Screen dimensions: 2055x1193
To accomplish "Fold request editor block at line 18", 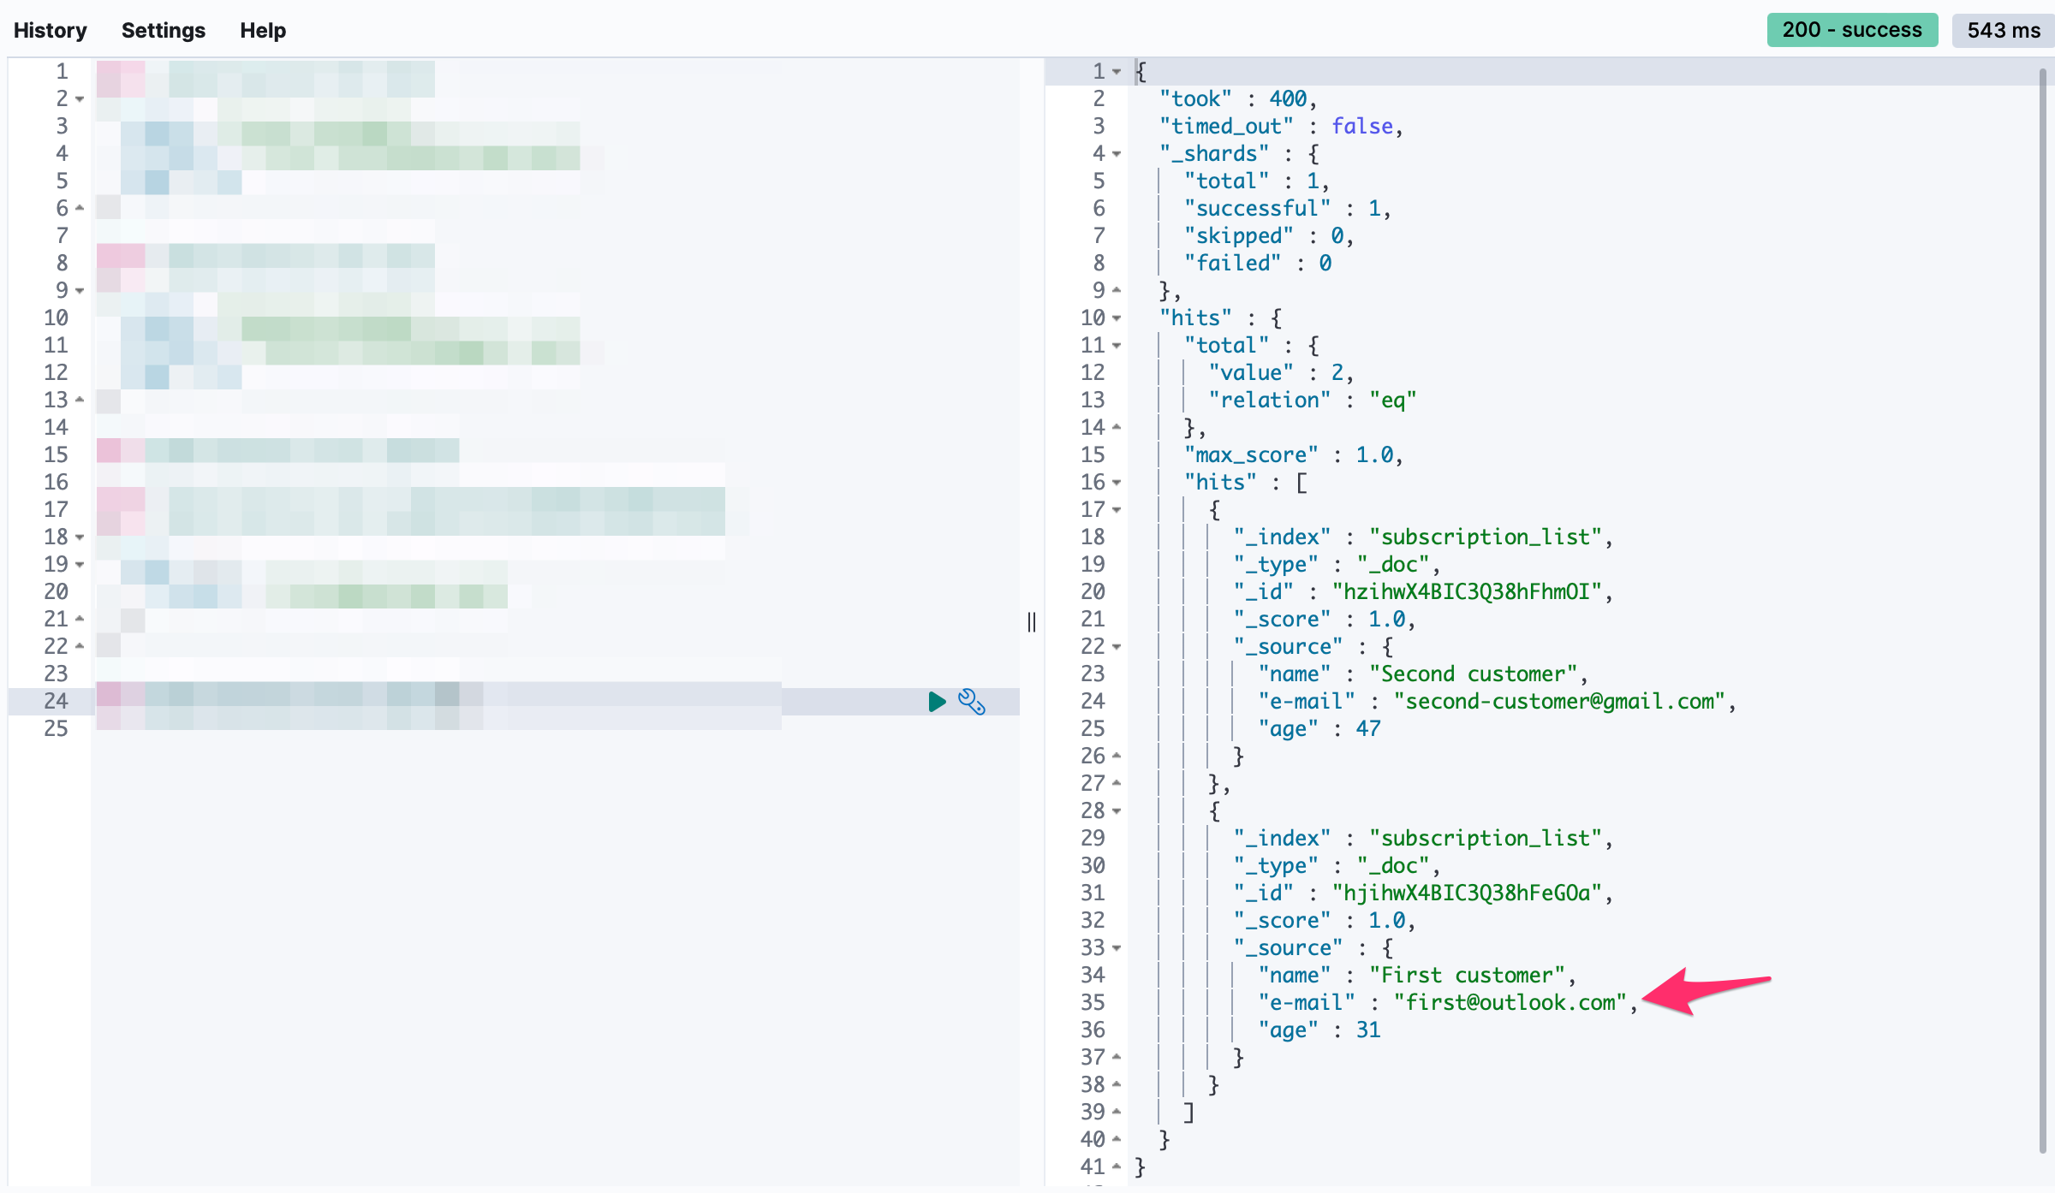I will (80, 537).
